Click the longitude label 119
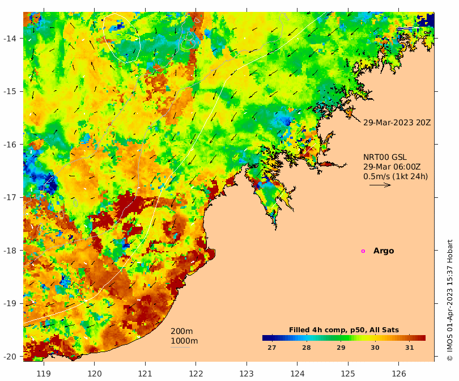This screenshot has width=459, height=381. point(44,374)
